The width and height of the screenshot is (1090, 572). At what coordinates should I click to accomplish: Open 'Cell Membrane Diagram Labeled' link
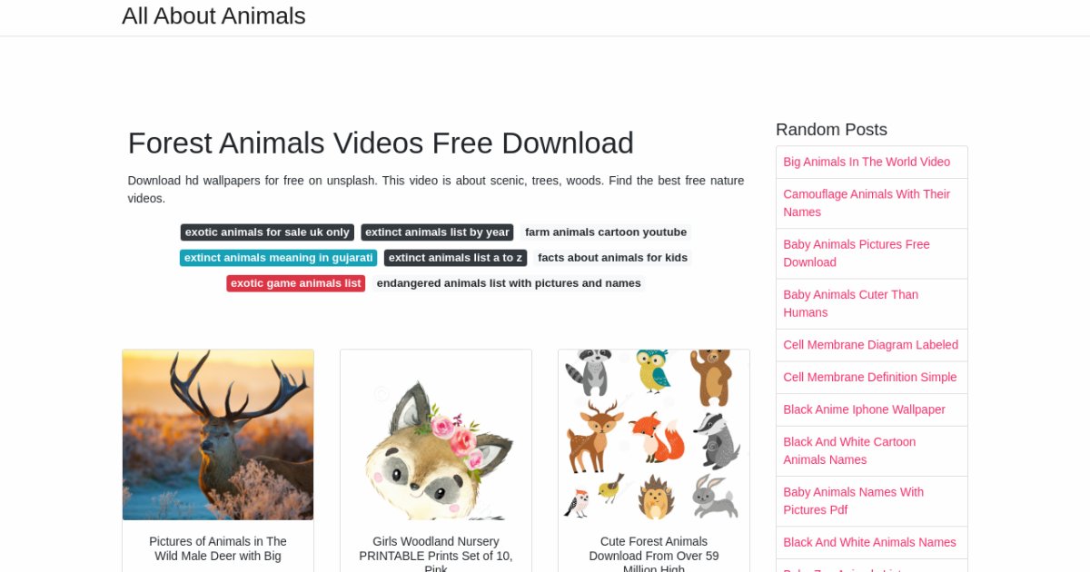[x=871, y=345]
